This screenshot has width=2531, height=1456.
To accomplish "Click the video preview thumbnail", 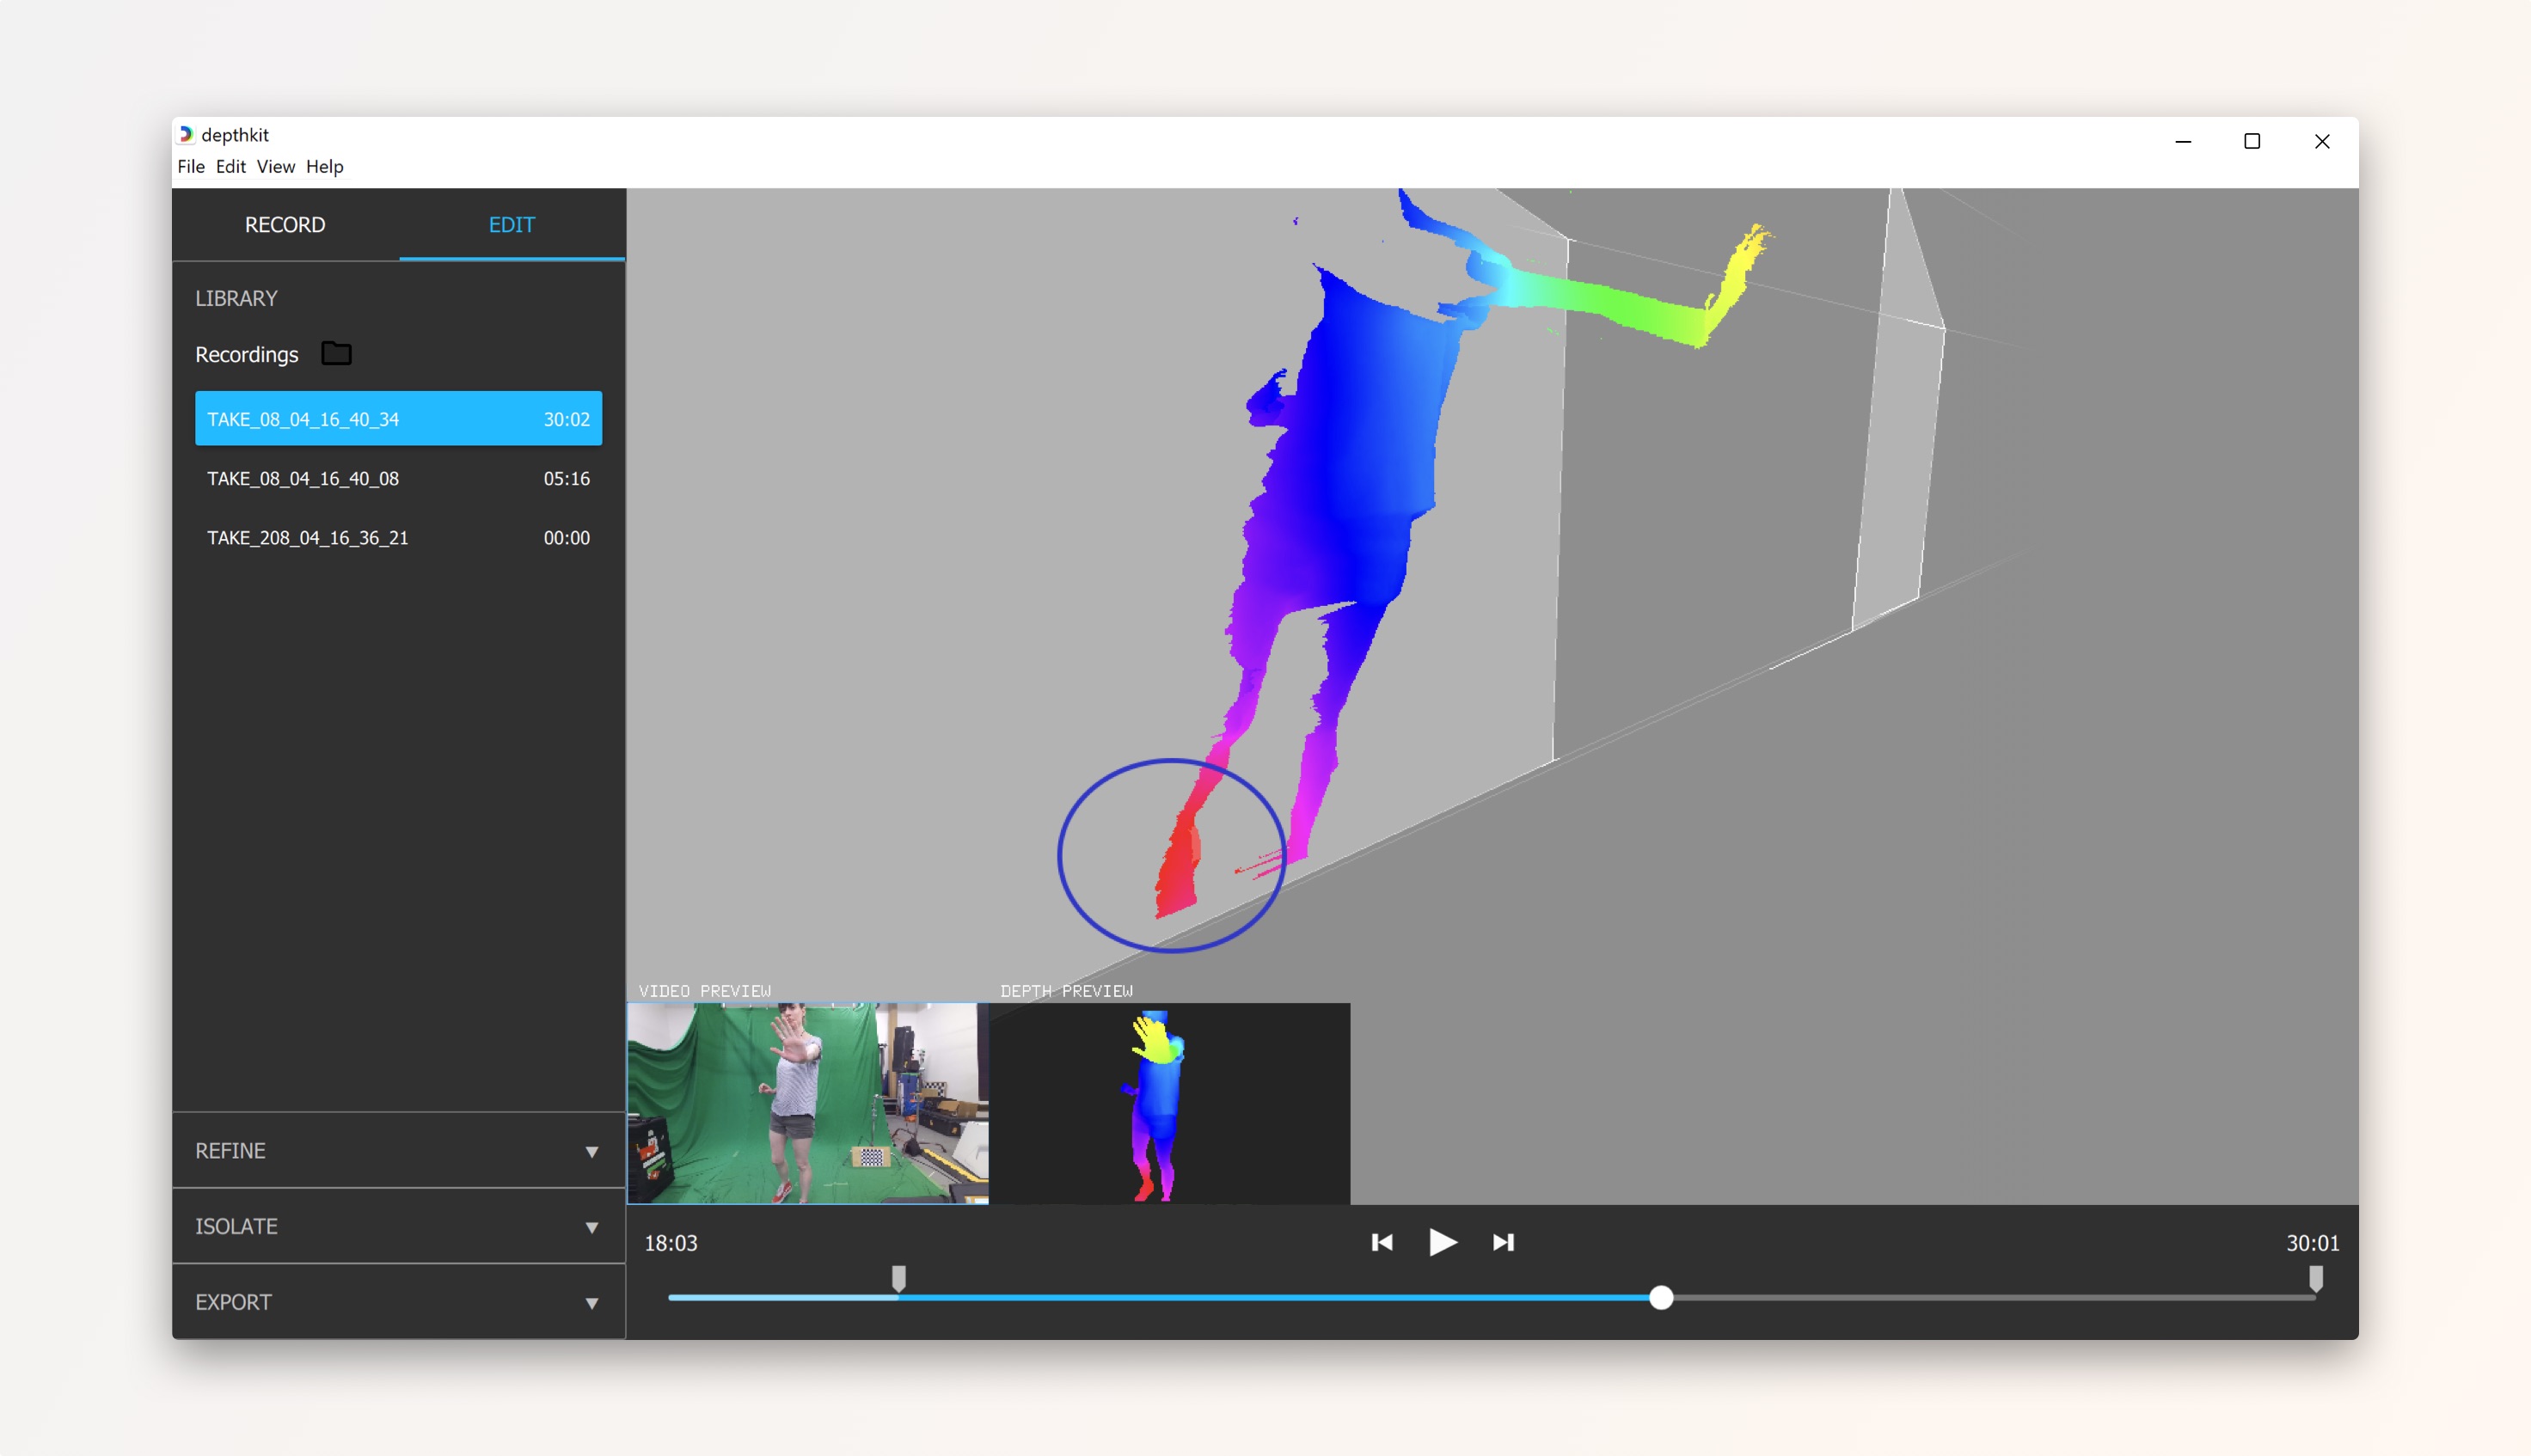I will click(807, 1103).
